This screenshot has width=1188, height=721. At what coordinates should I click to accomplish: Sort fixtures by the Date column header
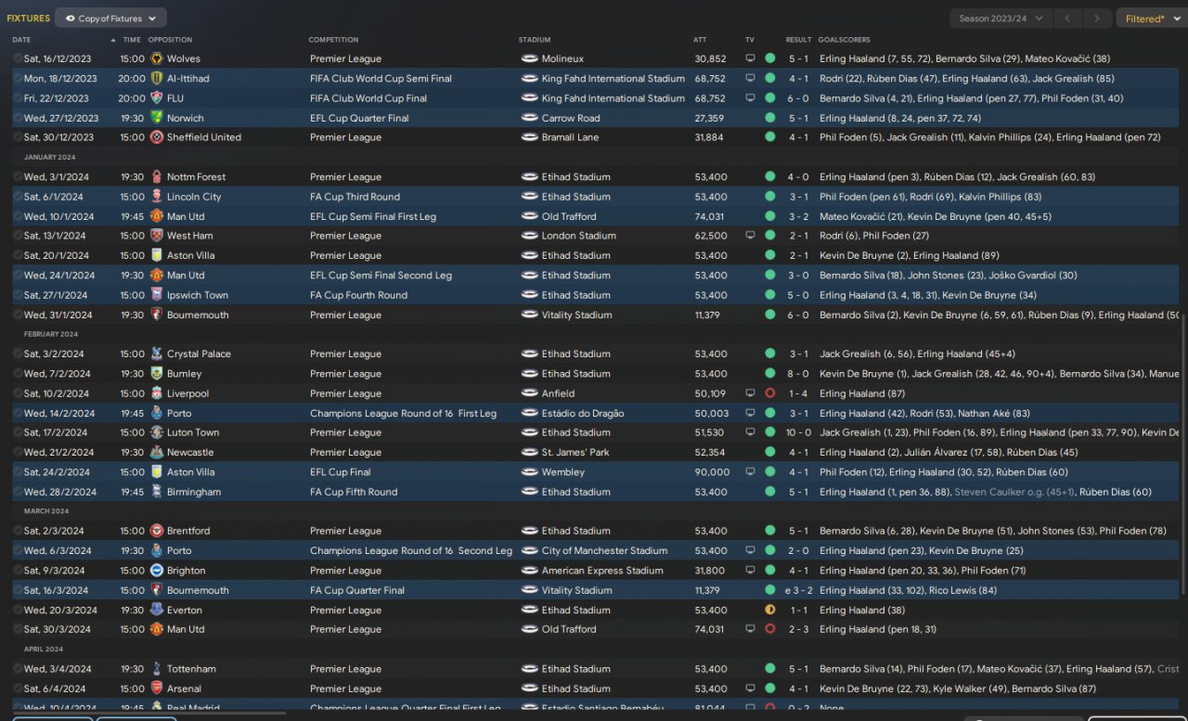pos(21,40)
